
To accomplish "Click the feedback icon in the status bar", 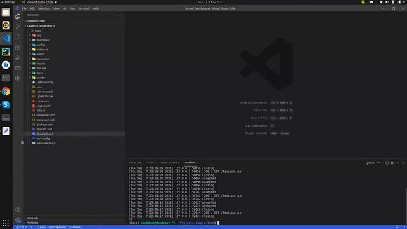I will [x=397, y=227].
